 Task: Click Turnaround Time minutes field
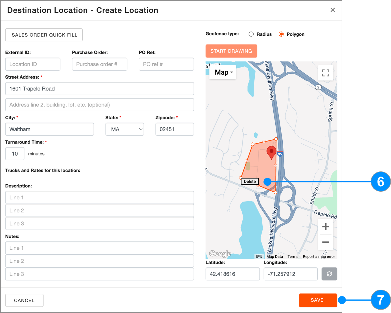click(x=15, y=154)
